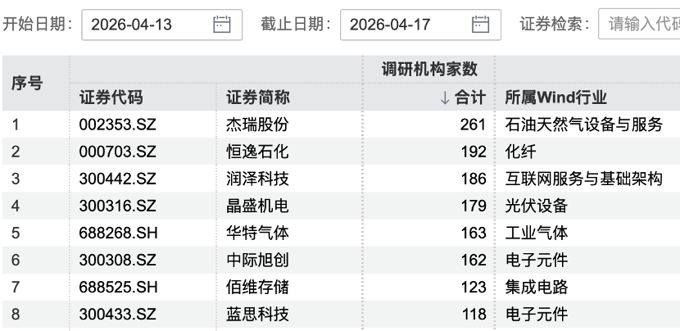Click the 261 total for 杰瑞股份
The height and width of the screenshot is (331, 680).
point(473,125)
